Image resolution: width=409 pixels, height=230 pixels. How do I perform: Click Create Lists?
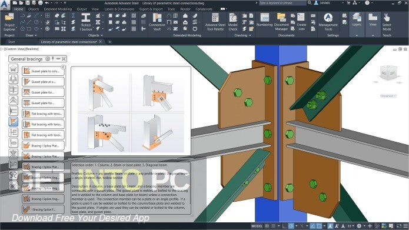click(301, 22)
